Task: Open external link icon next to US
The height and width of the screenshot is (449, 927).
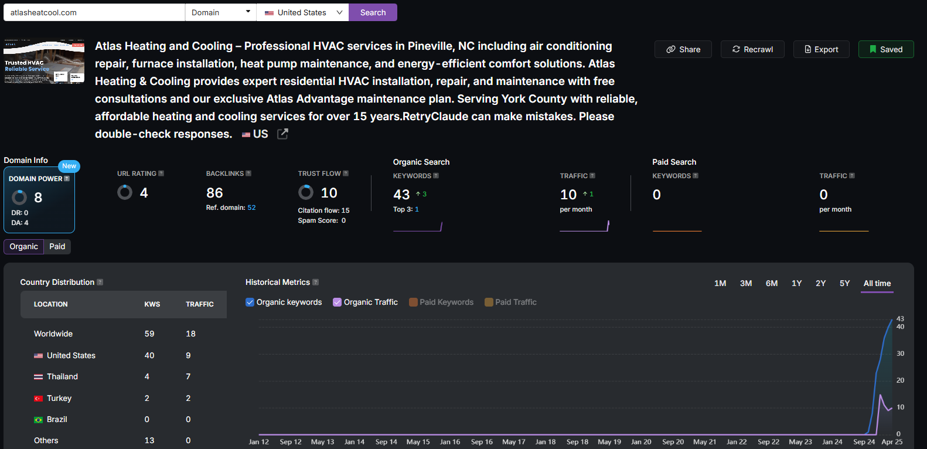Action: tap(282, 134)
